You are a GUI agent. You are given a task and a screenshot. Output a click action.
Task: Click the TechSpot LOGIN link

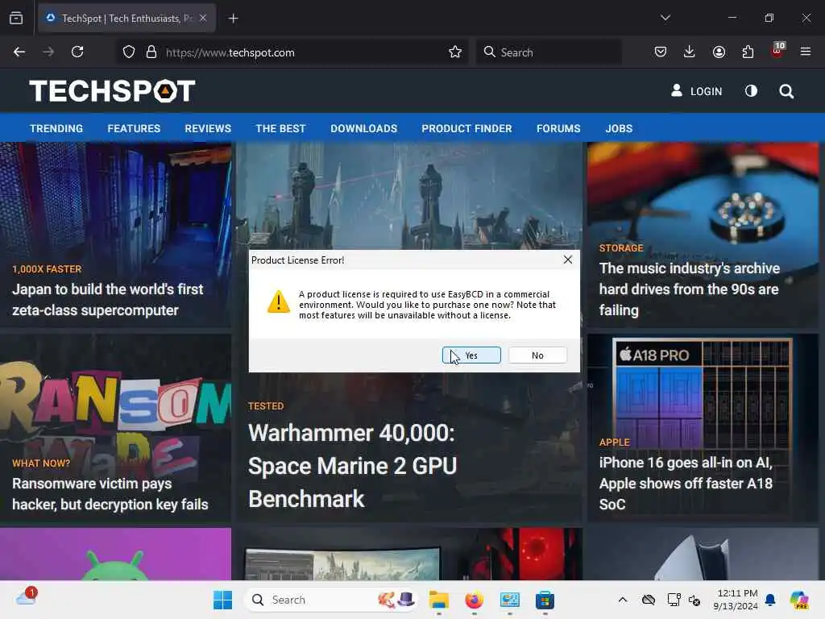[697, 91]
